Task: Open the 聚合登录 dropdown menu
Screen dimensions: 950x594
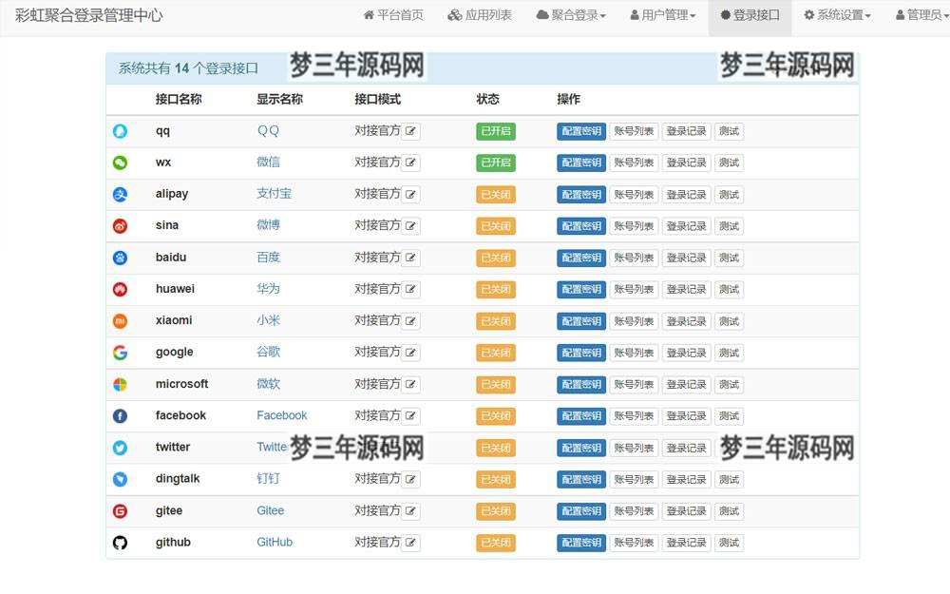Action: click(x=571, y=16)
